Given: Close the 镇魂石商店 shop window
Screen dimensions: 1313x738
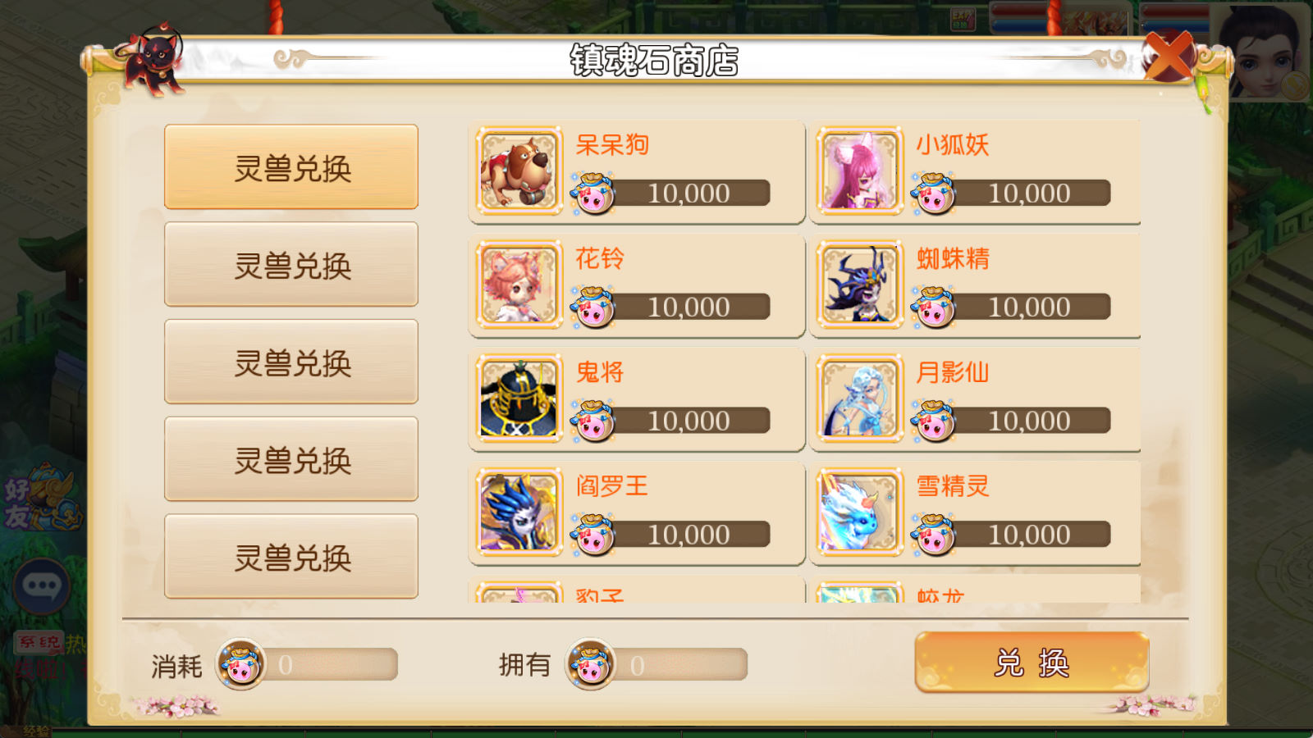Looking at the screenshot, I should 1169,56.
